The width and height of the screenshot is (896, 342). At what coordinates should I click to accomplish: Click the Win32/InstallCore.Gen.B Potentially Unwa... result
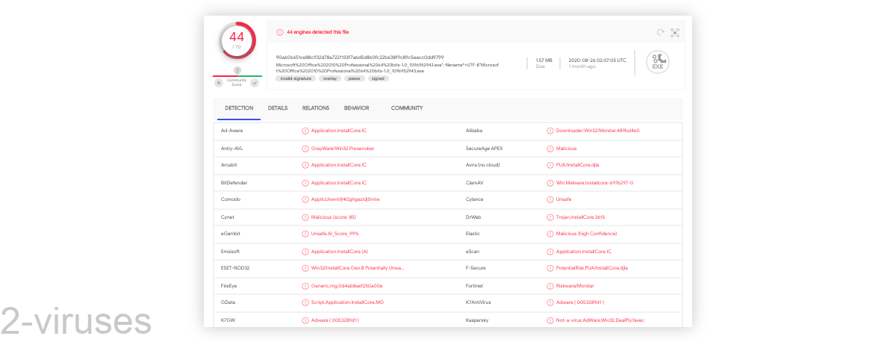(358, 268)
